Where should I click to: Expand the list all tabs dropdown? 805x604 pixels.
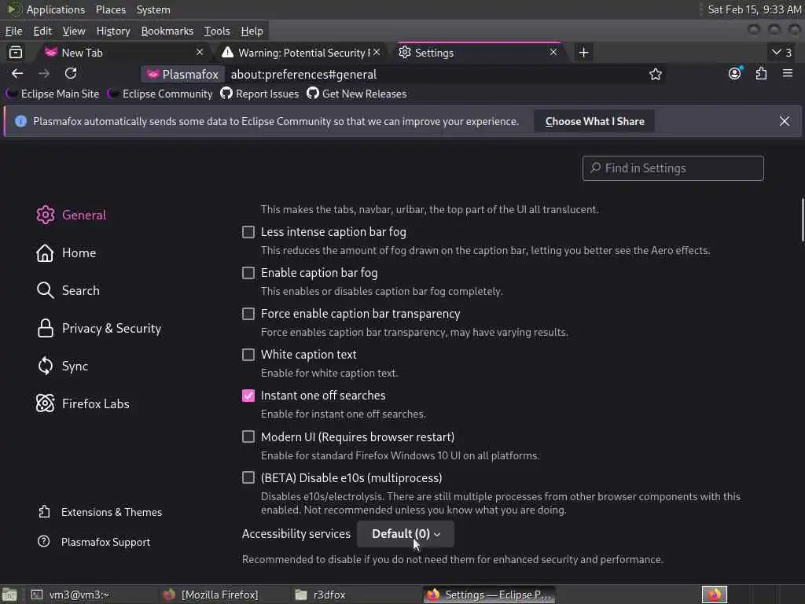[x=782, y=53]
